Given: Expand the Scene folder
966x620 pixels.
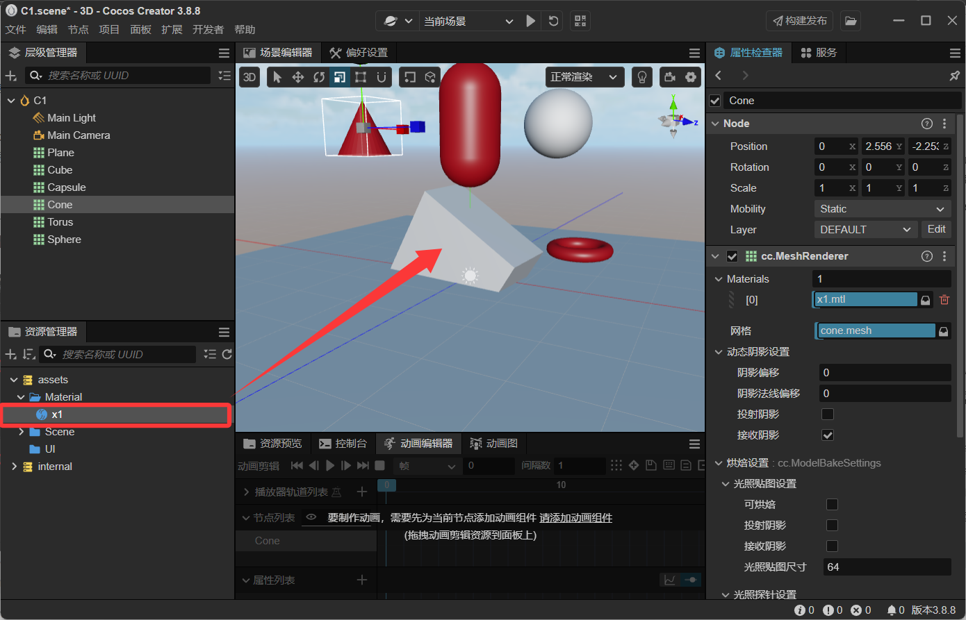Looking at the screenshot, I should coord(21,432).
